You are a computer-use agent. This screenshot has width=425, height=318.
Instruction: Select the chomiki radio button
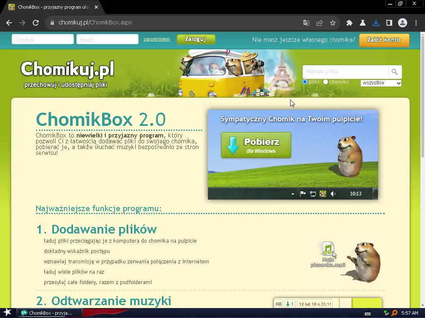click(x=325, y=82)
